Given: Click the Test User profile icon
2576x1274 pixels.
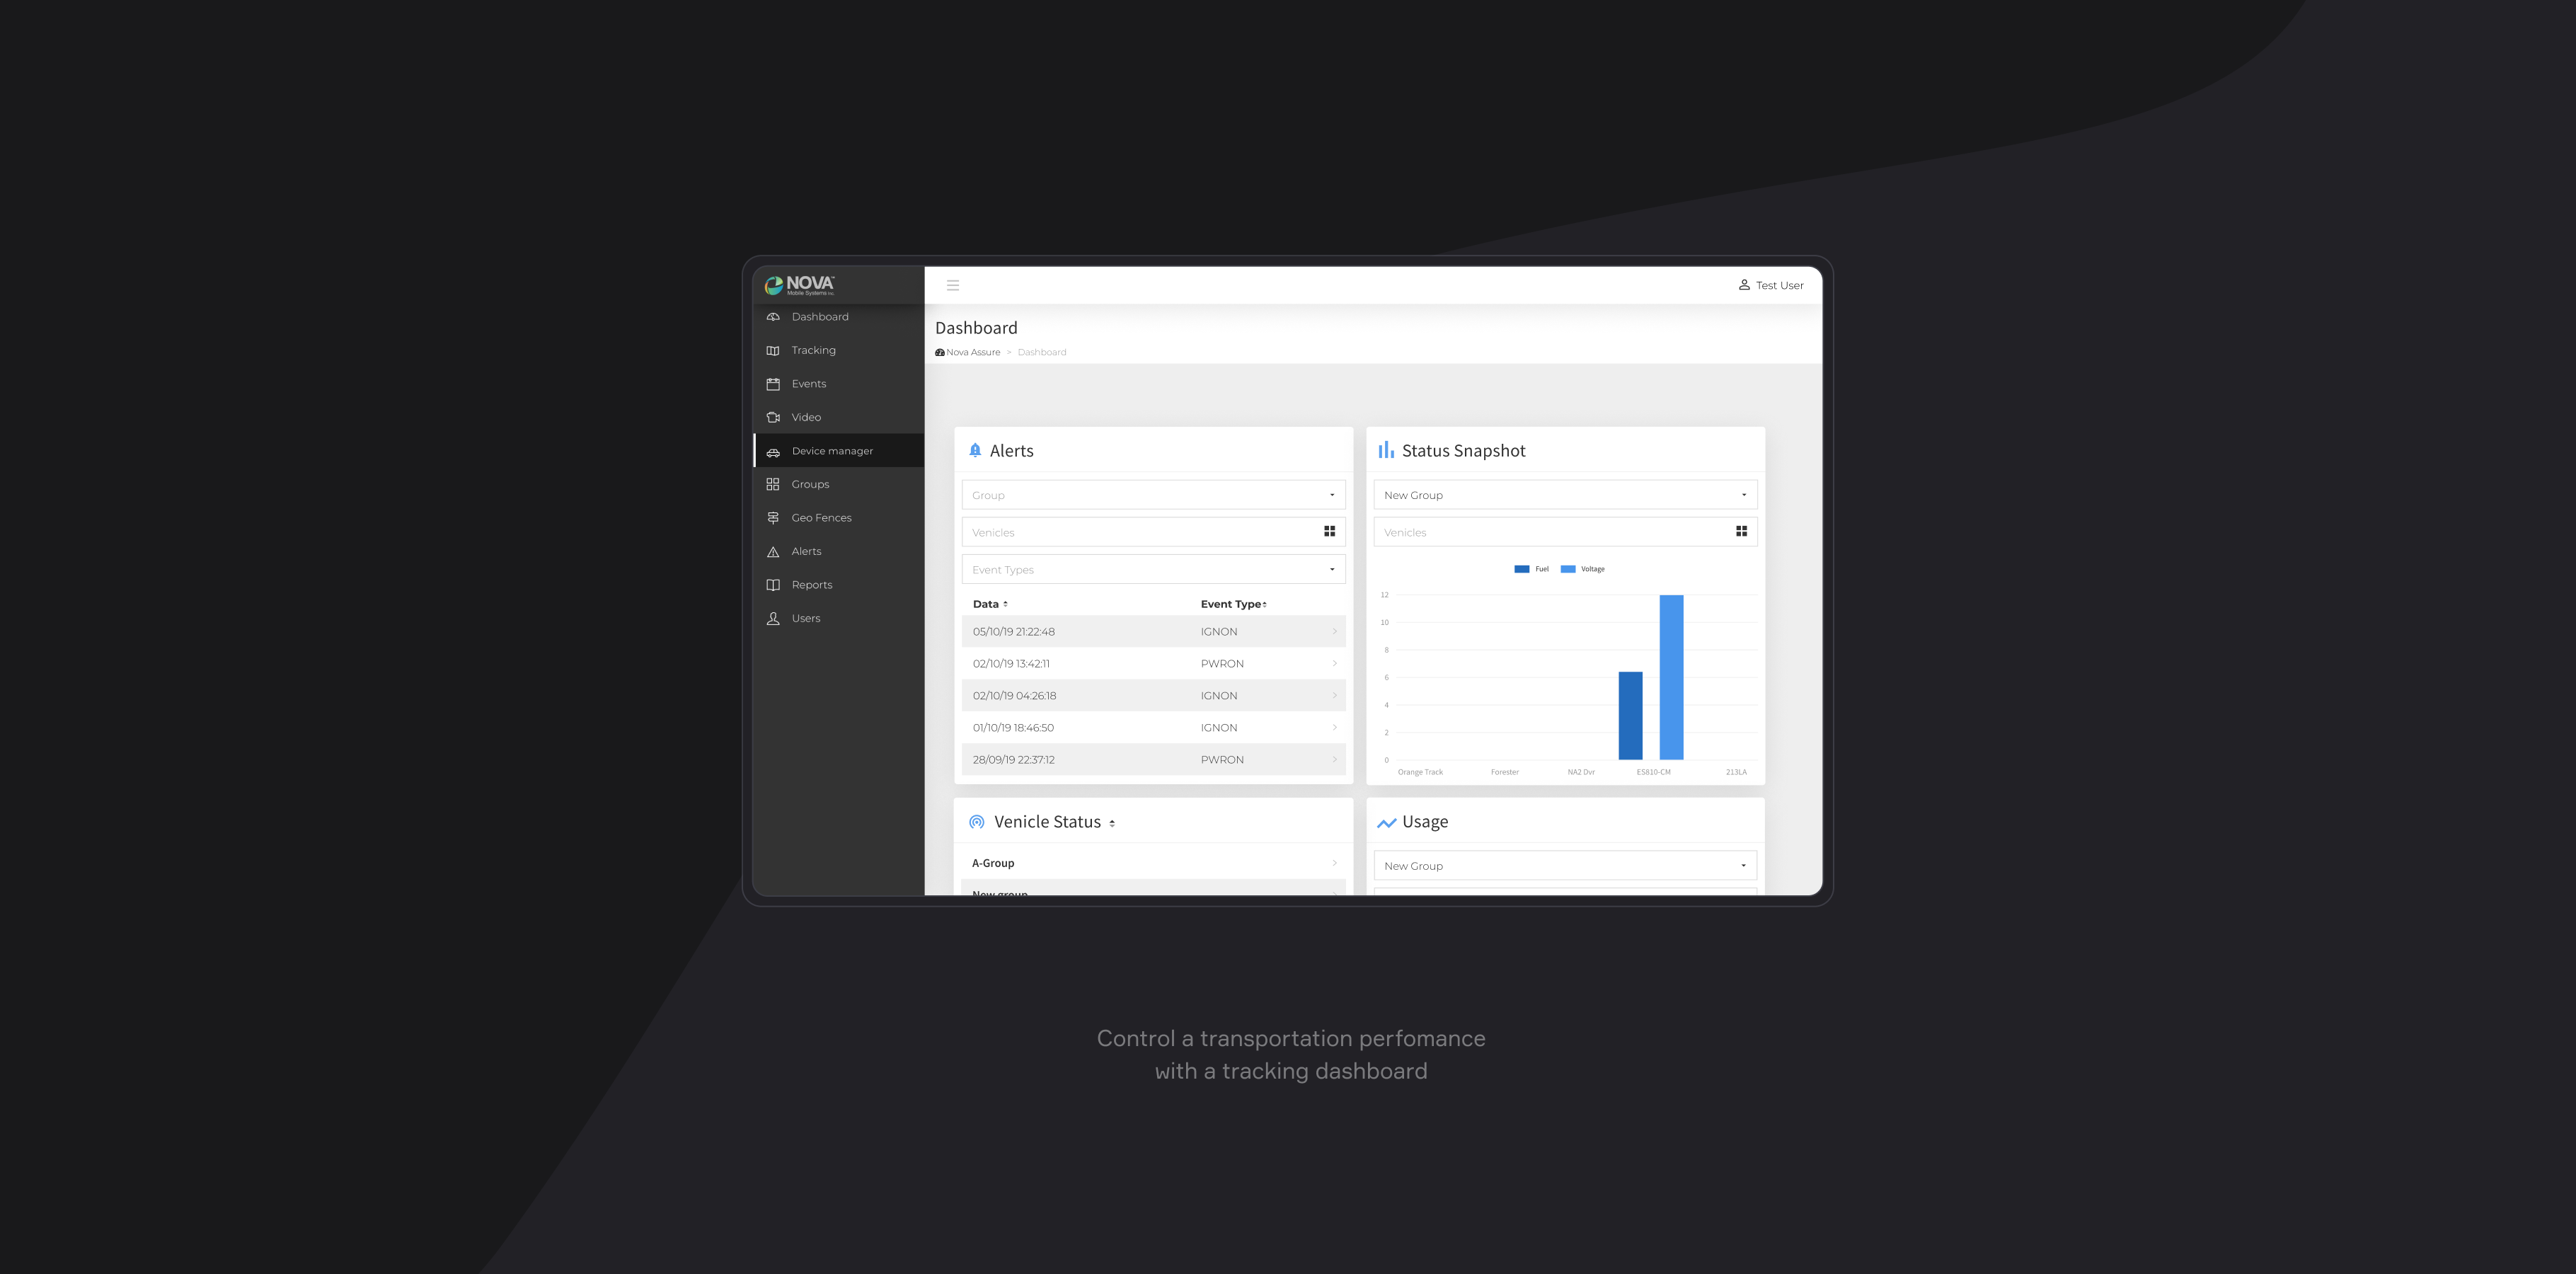Looking at the screenshot, I should coord(1743,285).
